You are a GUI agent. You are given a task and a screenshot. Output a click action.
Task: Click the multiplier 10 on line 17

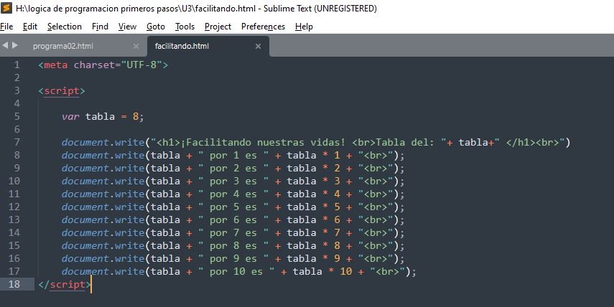(345, 271)
